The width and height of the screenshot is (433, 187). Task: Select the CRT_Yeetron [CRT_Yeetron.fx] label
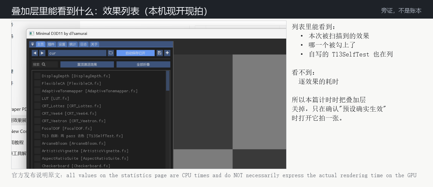[x=74, y=121]
